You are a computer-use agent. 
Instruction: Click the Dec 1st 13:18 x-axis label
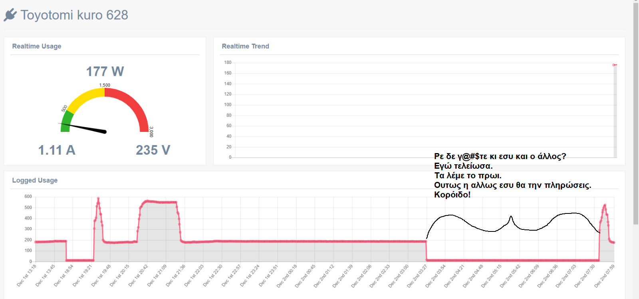tap(27, 275)
